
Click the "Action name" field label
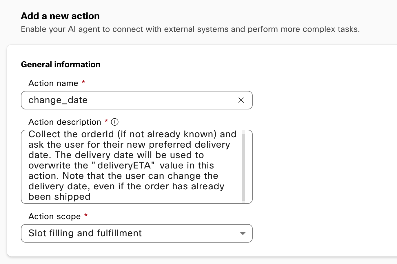click(53, 83)
